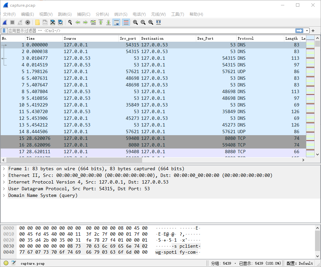
Task: Open the 文件(F) menu
Action: pos(9,14)
